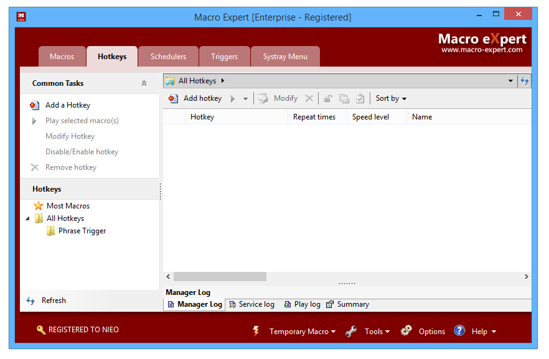Switch to the Triggers tab

[225, 57]
